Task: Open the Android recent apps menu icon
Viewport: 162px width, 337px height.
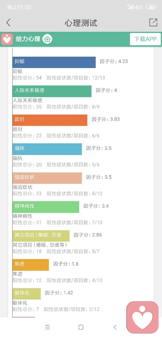Action: point(48,327)
